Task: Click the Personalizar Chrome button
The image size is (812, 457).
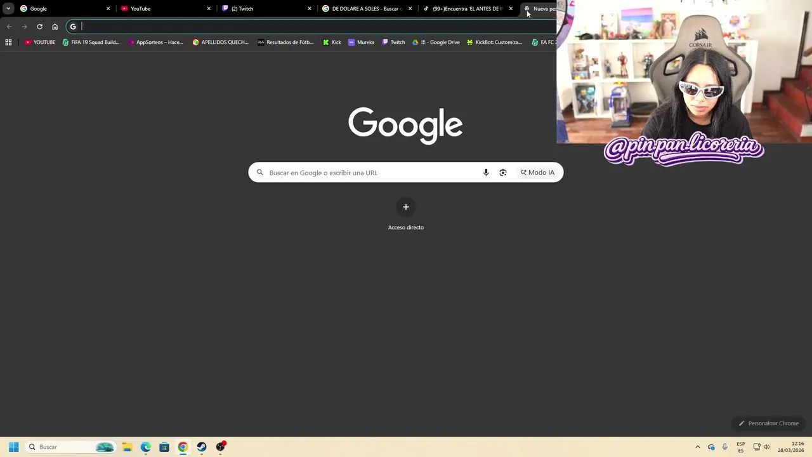Action: coord(768,423)
